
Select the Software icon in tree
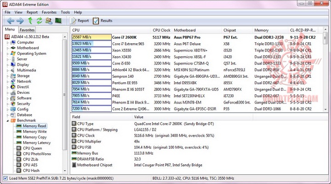pyautogui.click(x=13, y=98)
